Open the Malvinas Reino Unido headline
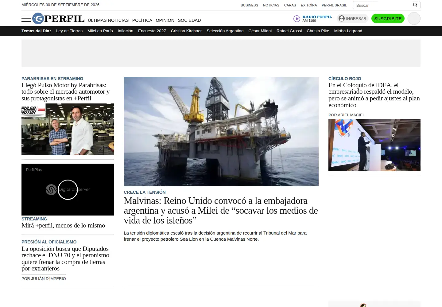The image size is (442, 307). pos(221,211)
